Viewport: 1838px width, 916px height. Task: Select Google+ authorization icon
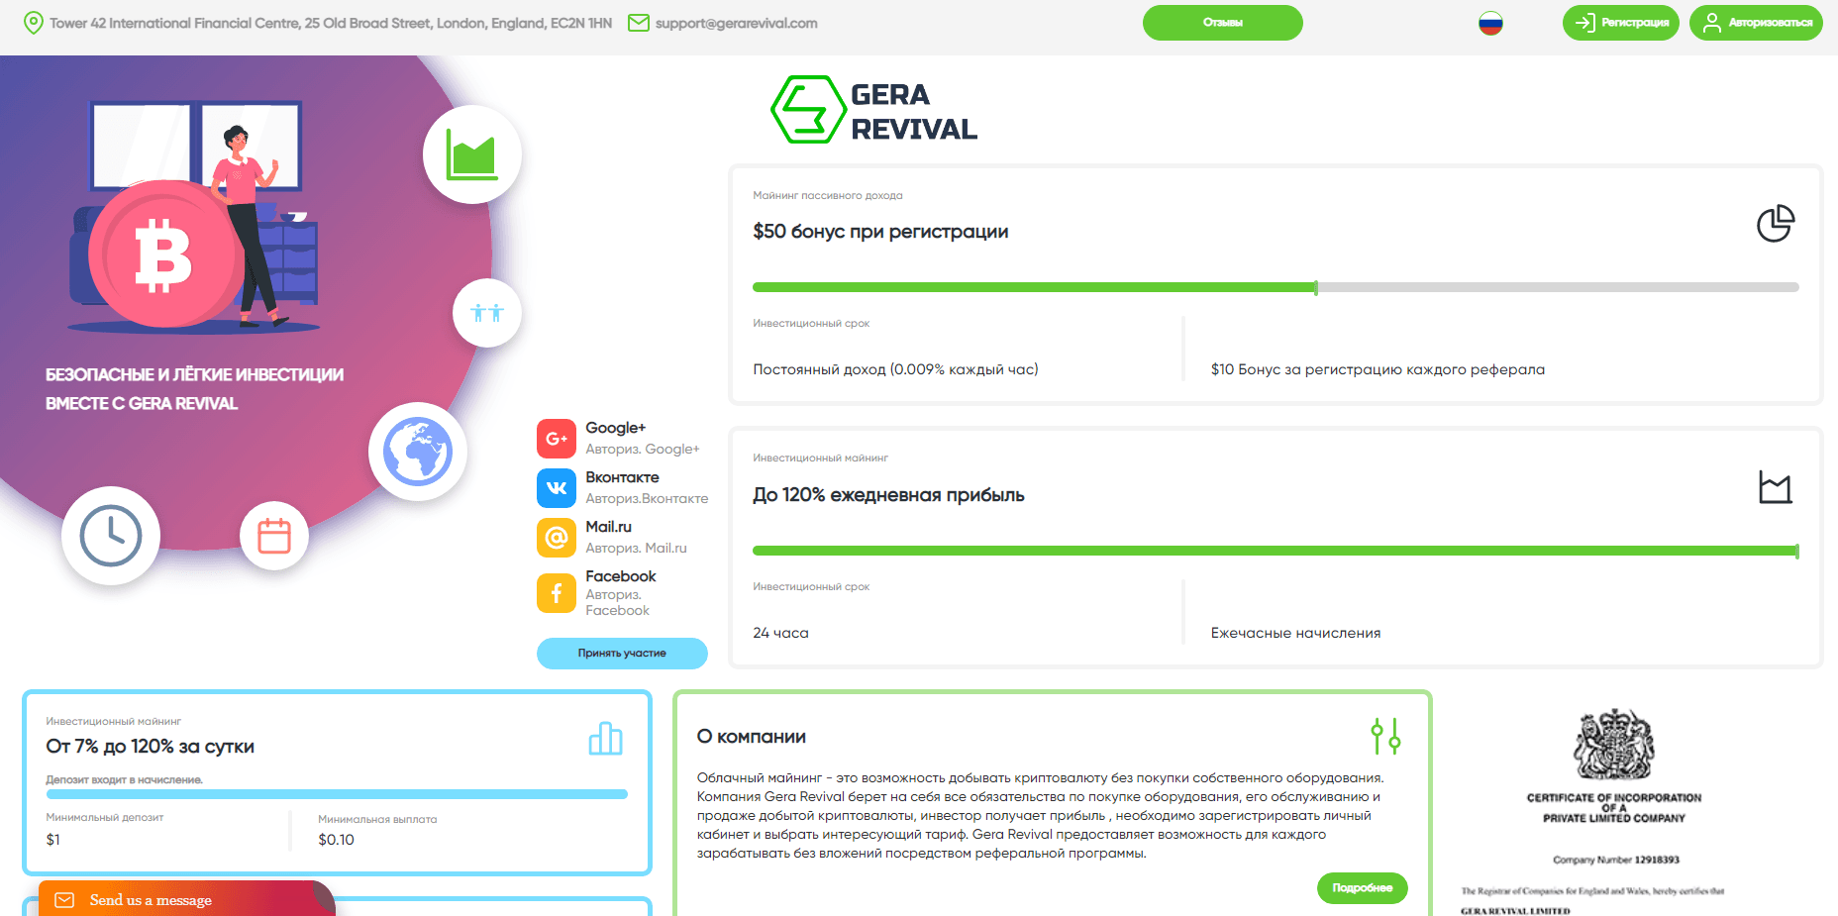pos(557,438)
